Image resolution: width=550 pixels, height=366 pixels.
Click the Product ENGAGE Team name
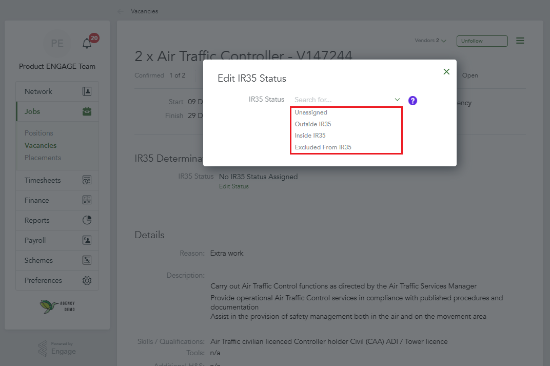click(x=57, y=66)
